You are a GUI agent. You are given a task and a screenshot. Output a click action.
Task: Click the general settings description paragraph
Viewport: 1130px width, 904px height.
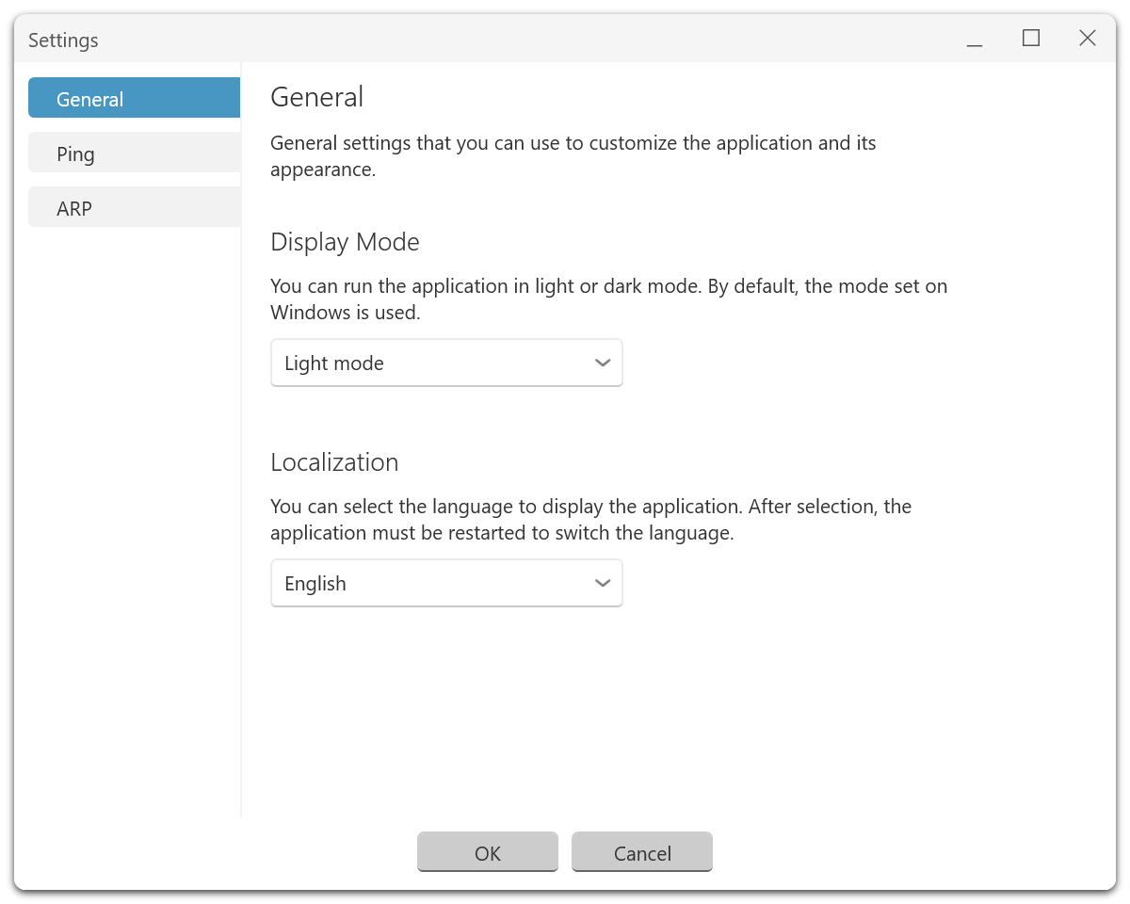click(573, 156)
